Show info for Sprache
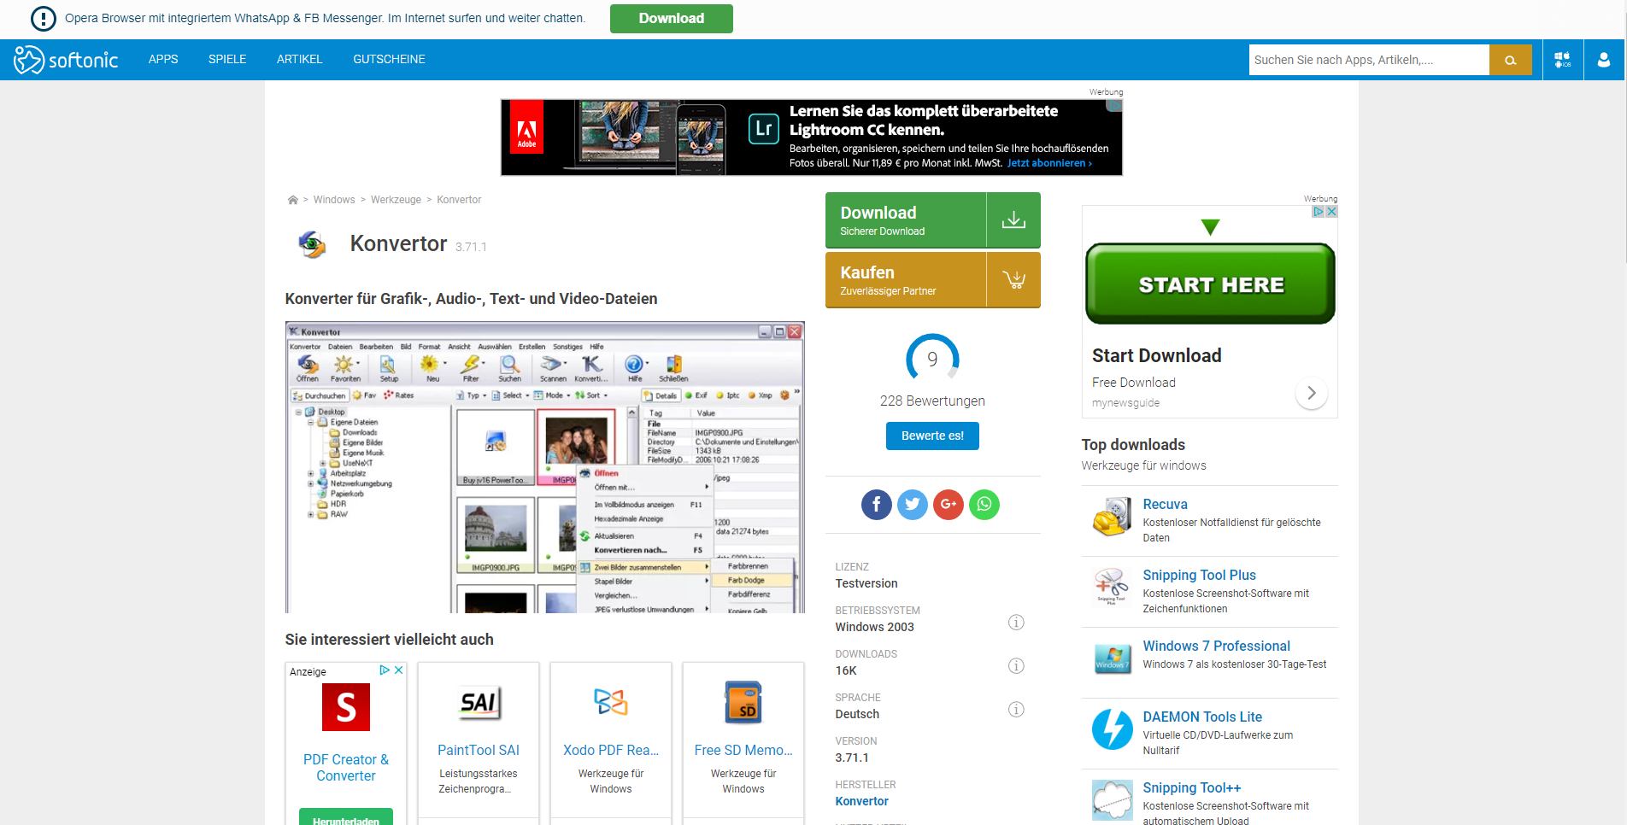1627x825 pixels. 1016,710
